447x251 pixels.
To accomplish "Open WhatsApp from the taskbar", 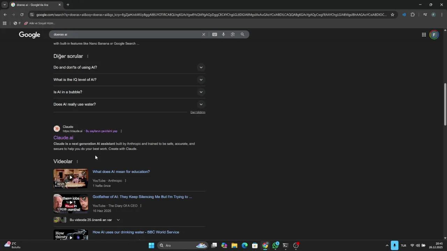I will coord(276,245).
